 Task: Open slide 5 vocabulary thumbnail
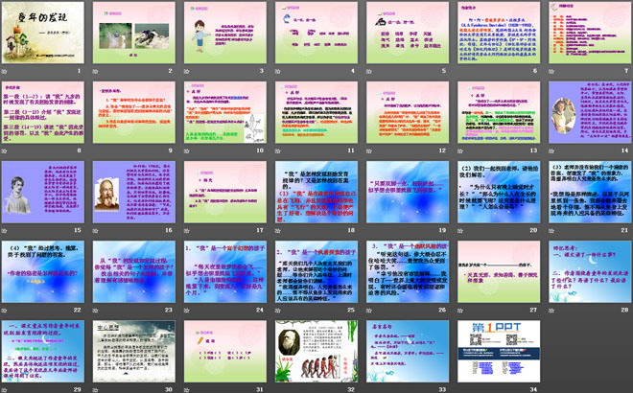(x=408, y=33)
